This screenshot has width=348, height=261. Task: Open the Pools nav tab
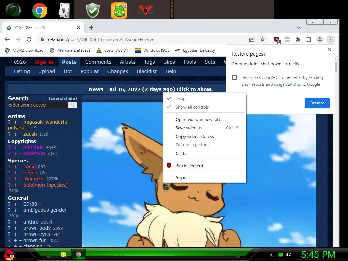pos(190,62)
